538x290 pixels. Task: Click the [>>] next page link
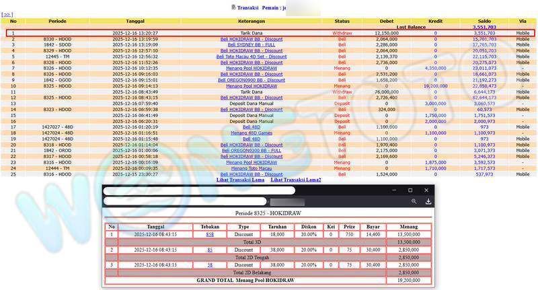point(7,14)
